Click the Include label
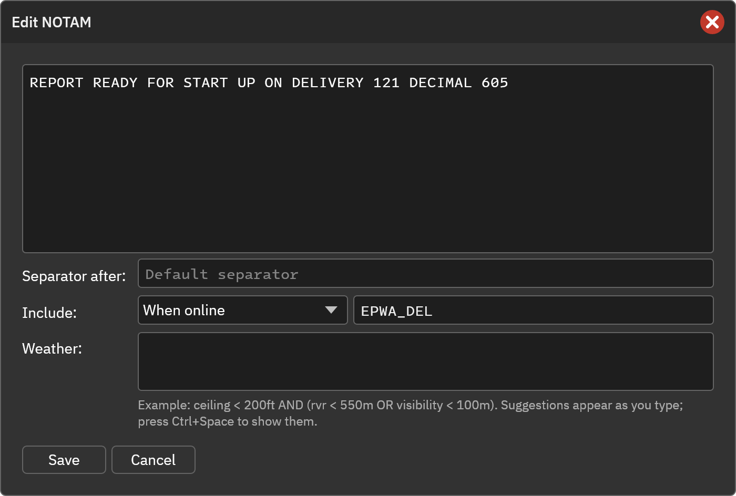The width and height of the screenshot is (736, 496). [x=49, y=313]
